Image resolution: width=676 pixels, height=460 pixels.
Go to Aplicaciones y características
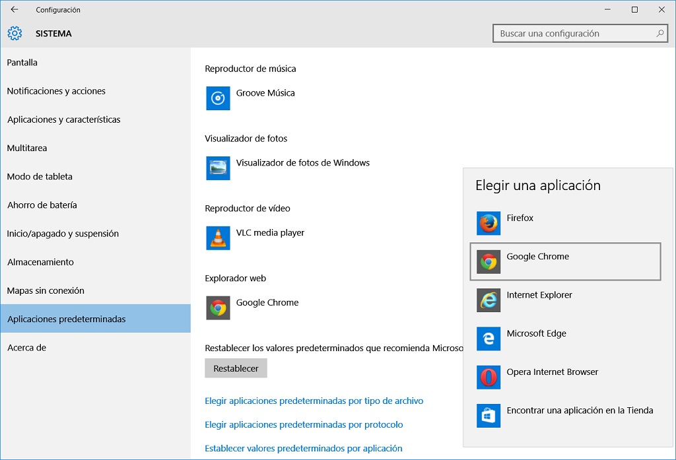(95, 119)
